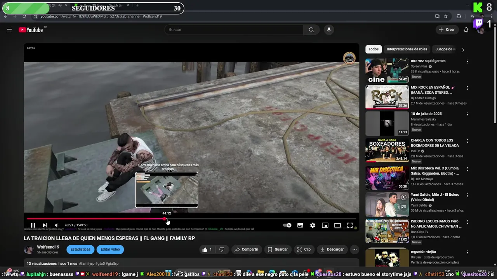
Task: Bookmark page with star icon
Action: pyautogui.click(x=446, y=16)
